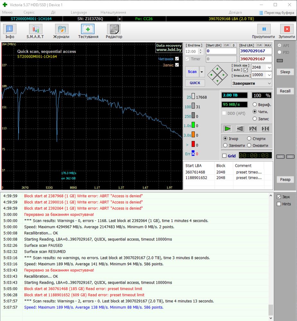Viewport: 297px width, 321px height.
Task: Click the left arrow in the diamond navigator
Action: point(211,75)
